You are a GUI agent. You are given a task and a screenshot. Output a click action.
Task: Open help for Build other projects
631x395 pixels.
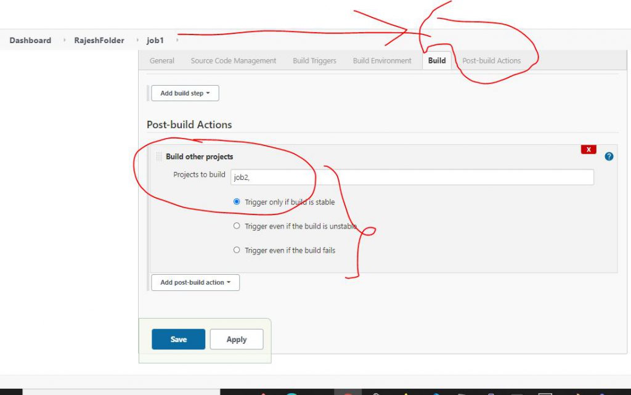[609, 157]
